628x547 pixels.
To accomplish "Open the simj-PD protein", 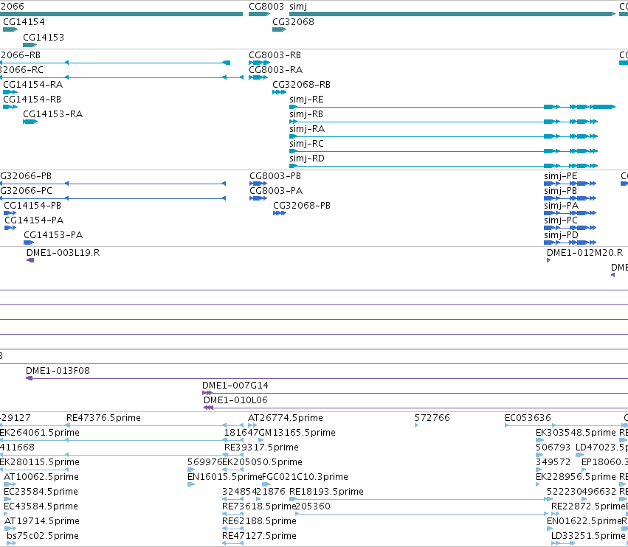I will 561,235.
